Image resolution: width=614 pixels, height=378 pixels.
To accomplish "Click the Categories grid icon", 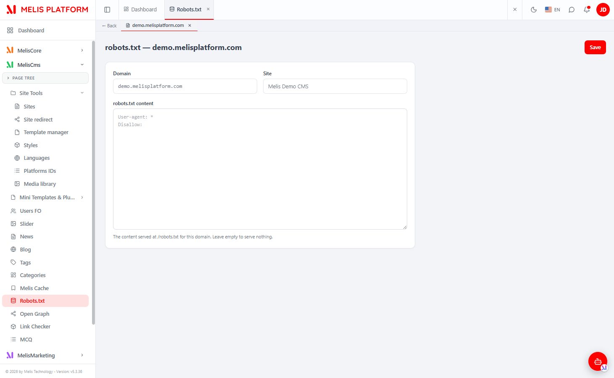I will (13, 275).
